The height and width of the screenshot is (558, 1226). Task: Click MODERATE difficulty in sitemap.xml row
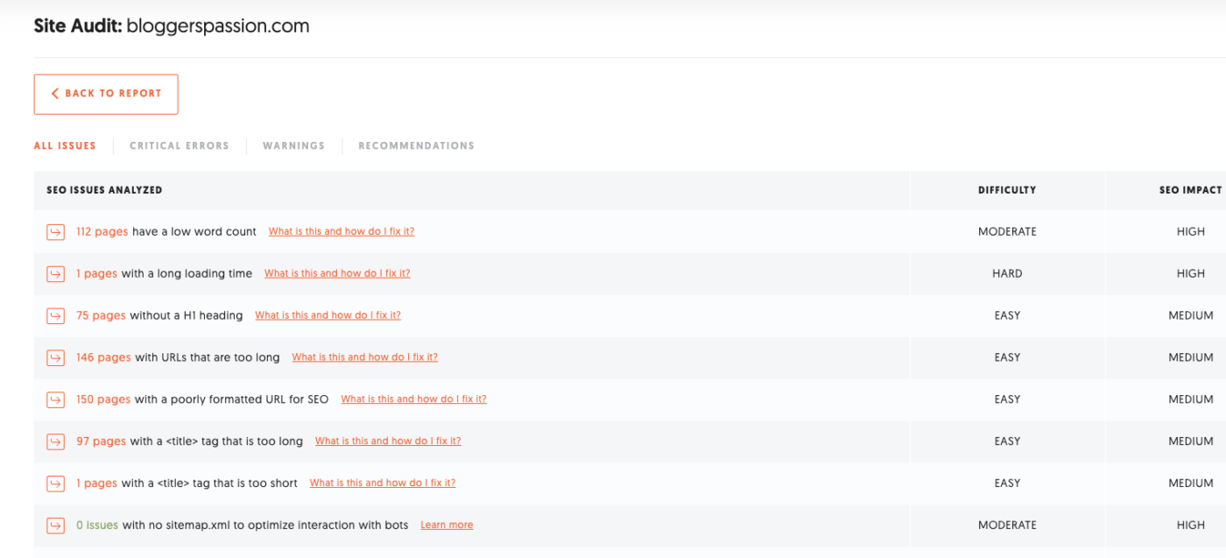[1007, 526]
